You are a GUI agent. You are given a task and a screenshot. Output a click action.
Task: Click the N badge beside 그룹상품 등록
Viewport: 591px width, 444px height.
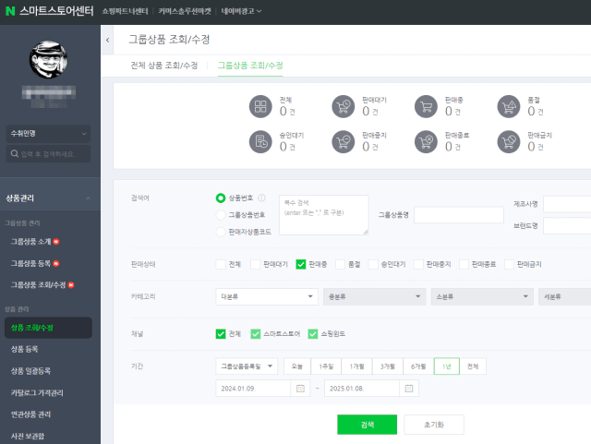(x=56, y=263)
